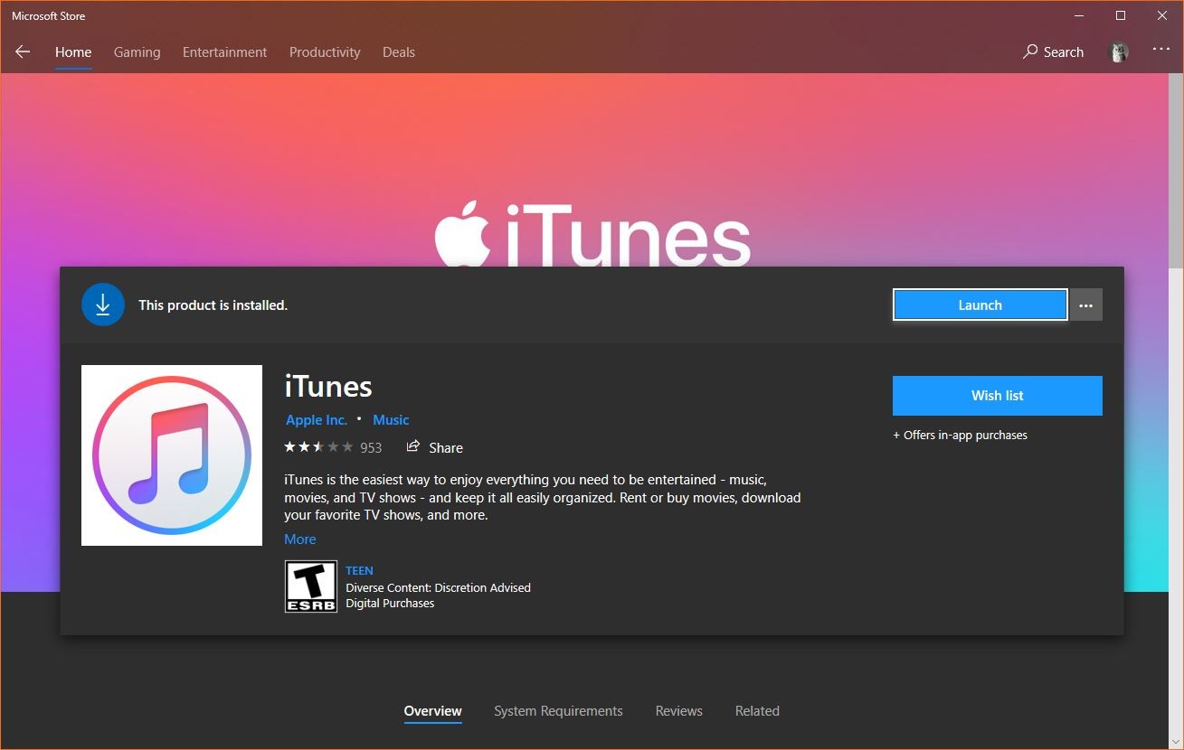Open the System Requirements tab
1184x750 pixels.
click(x=558, y=711)
